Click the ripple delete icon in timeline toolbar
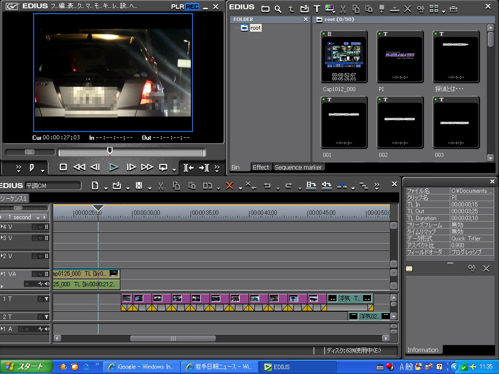This screenshot has height=374, width=499. pos(251,186)
